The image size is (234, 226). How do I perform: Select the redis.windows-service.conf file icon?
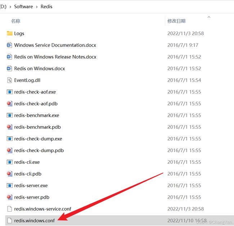click(10, 209)
